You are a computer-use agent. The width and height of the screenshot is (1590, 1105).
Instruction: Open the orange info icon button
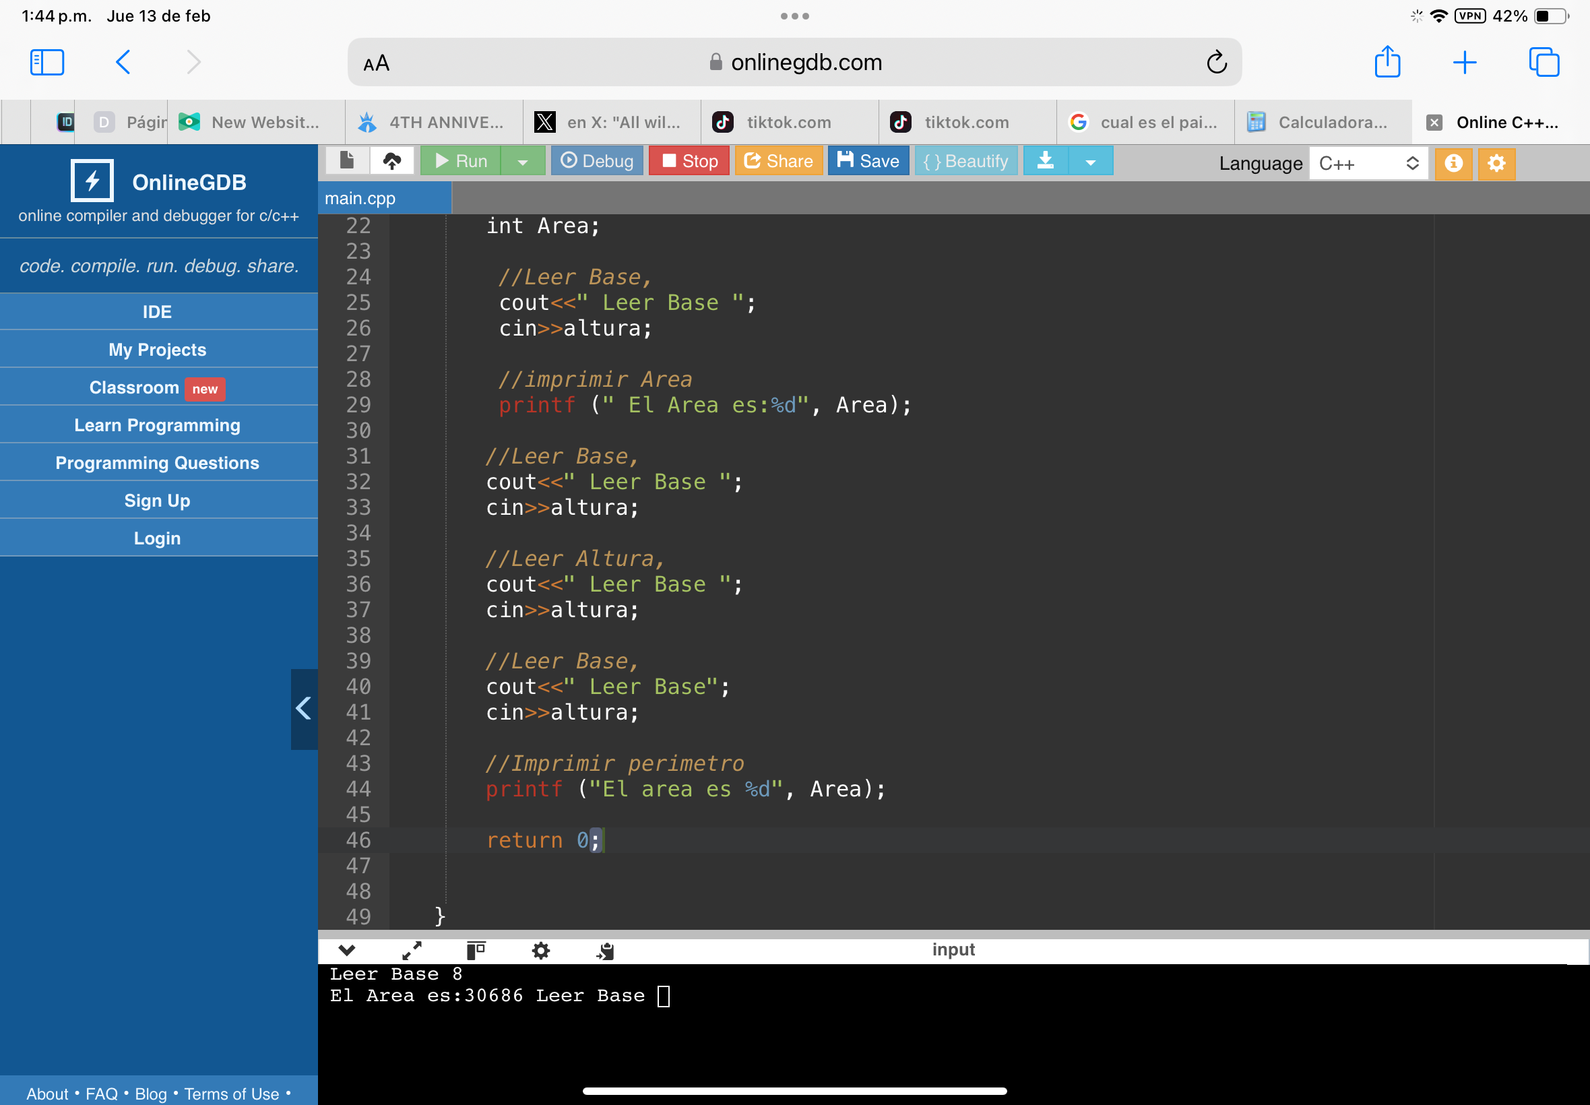point(1453,164)
